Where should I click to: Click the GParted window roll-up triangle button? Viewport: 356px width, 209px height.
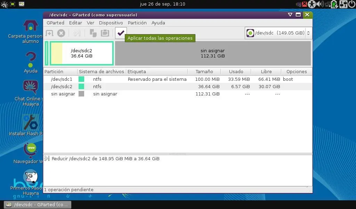click(290, 15)
